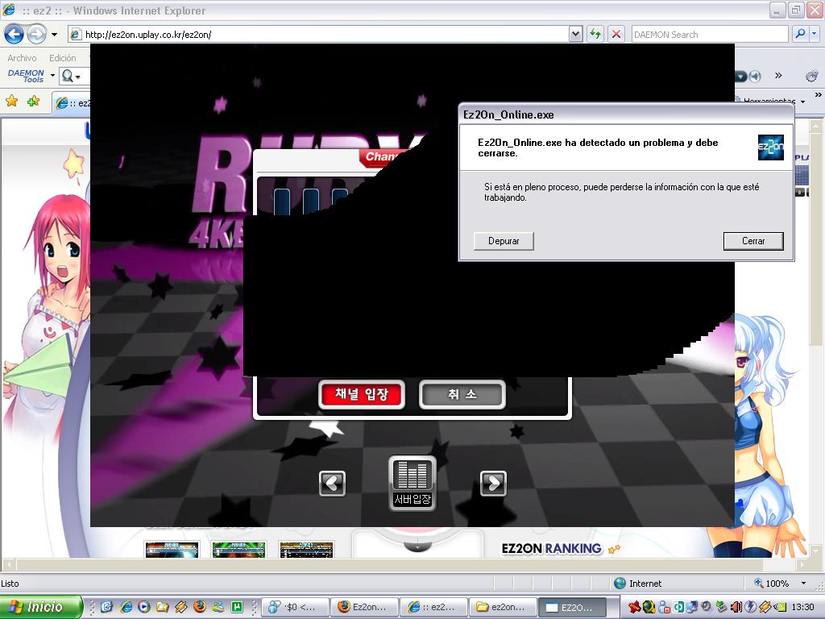This screenshot has height=619, width=825.
Task: Click the grey 취소 cancel button
Action: tap(462, 394)
